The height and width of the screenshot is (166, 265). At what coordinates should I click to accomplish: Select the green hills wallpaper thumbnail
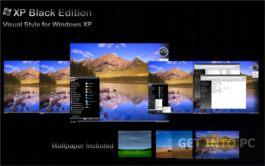[135, 144]
